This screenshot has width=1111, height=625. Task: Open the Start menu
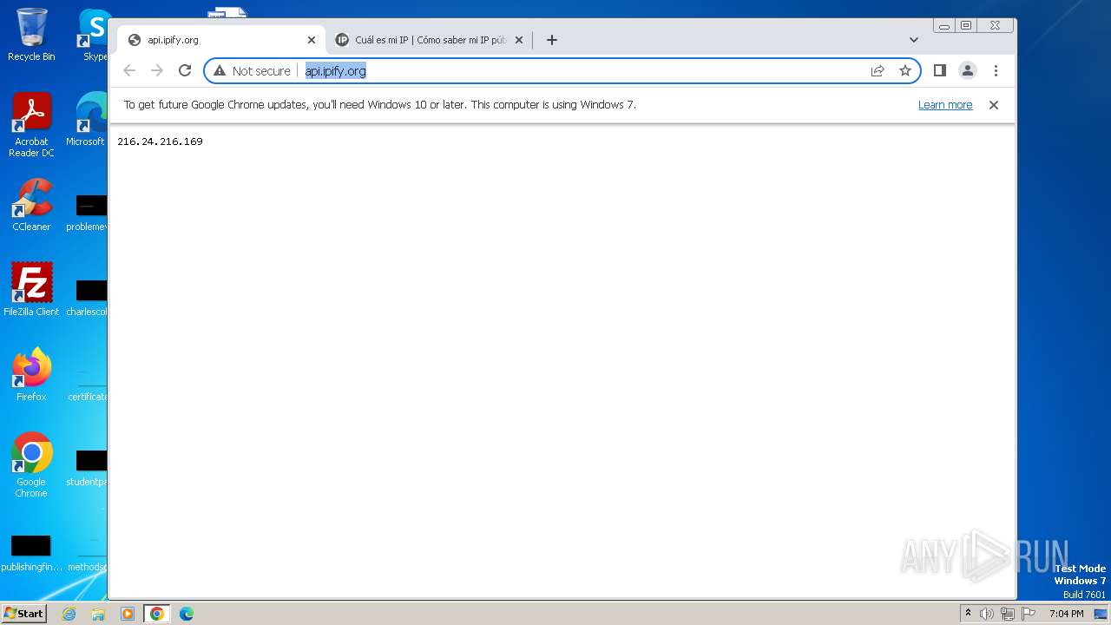coord(23,613)
